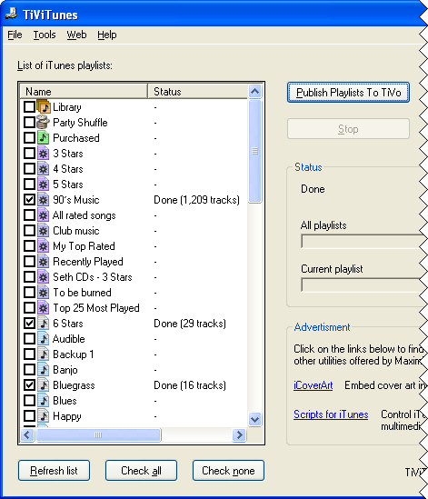This screenshot has width=428, height=499.
Task: Check the Blues playlist checkbox
Action: point(30,400)
